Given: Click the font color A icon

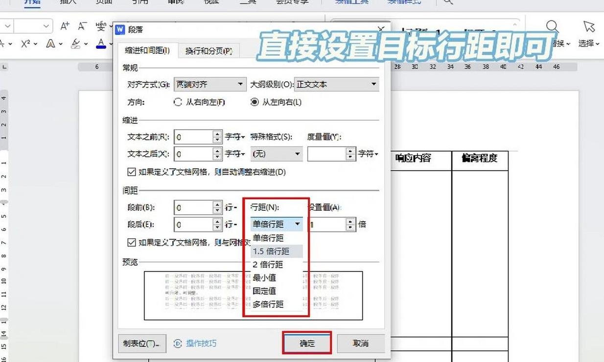Looking at the screenshot, I should [x=101, y=44].
